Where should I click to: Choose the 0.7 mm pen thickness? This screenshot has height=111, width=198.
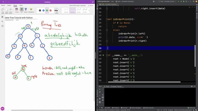[x=85, y=10]
